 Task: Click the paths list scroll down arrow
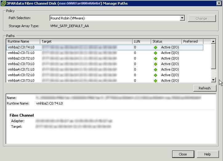click(x=213, y=80)
